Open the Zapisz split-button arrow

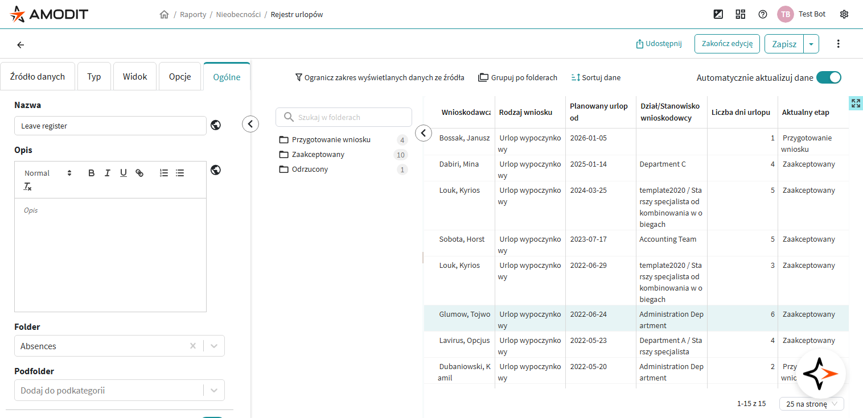811,44
